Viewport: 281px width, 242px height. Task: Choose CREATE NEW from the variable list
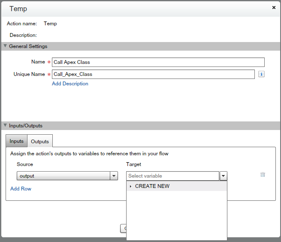[152, 186]
